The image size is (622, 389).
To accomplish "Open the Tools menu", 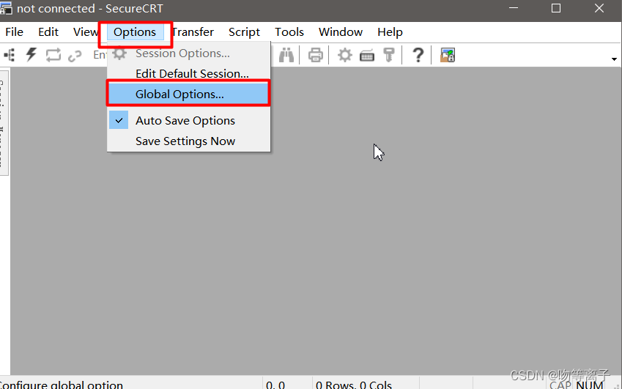I will coord(289,32).
